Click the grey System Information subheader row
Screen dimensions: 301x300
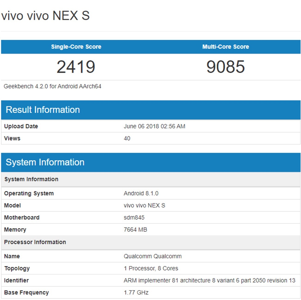[x=151, y=179]
